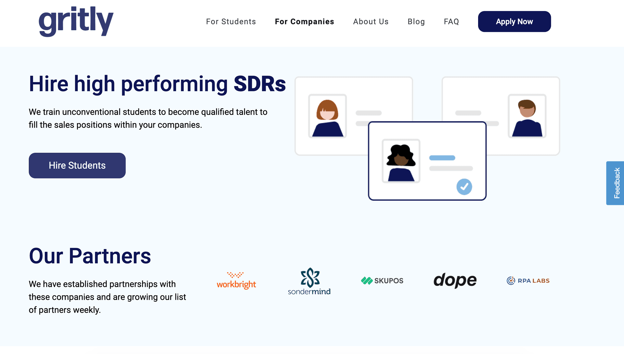
Task: Click the red-haired woman avatar
Action: [x=327, y=116]
